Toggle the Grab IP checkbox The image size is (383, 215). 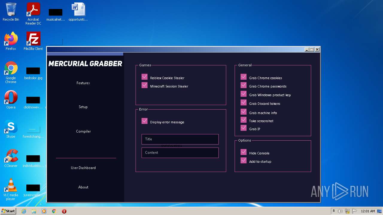(244, 128)
